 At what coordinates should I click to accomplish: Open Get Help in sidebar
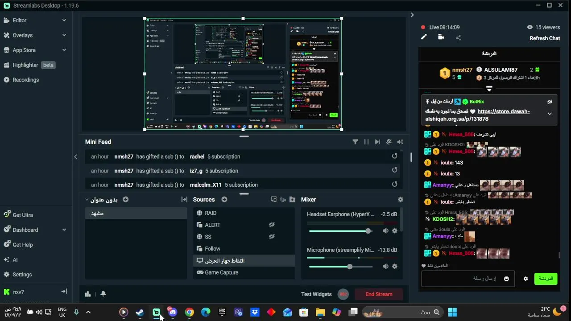pos(23,245)
